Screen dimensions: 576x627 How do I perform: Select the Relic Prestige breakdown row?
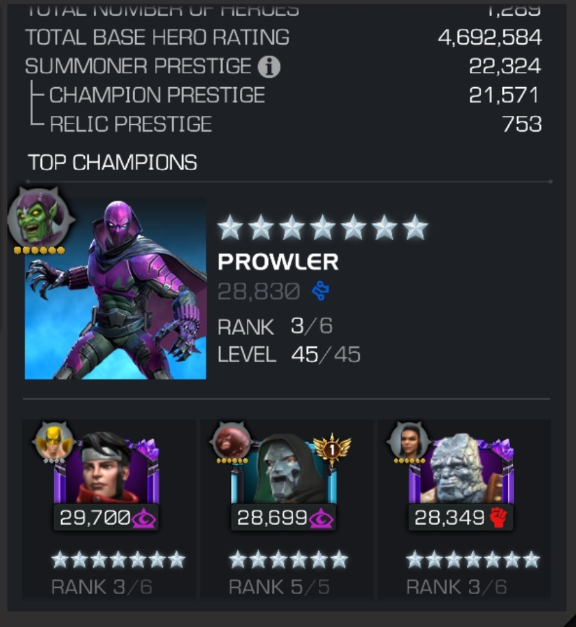283,124
